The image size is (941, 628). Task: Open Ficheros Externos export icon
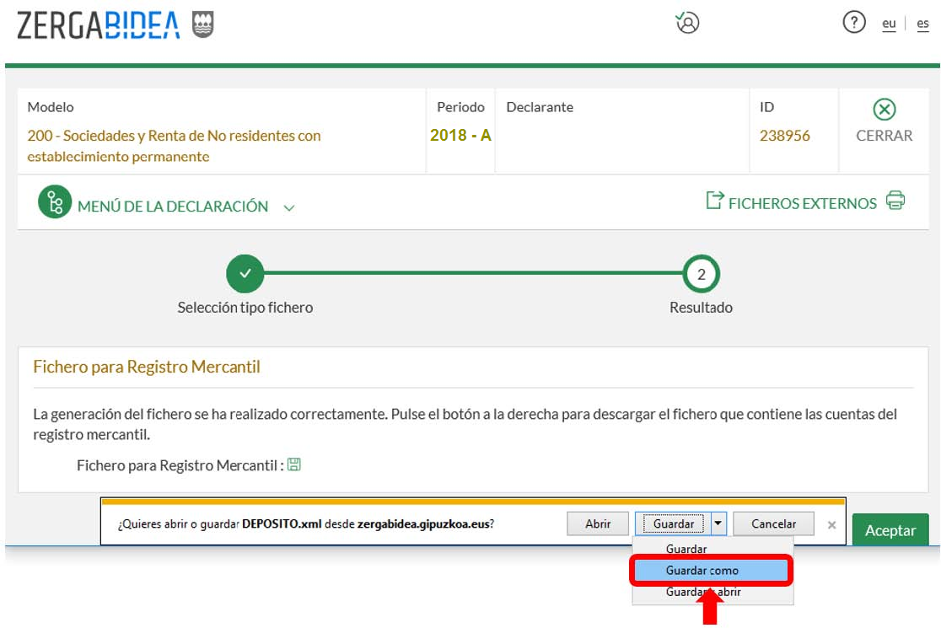(x=715, y=201)
